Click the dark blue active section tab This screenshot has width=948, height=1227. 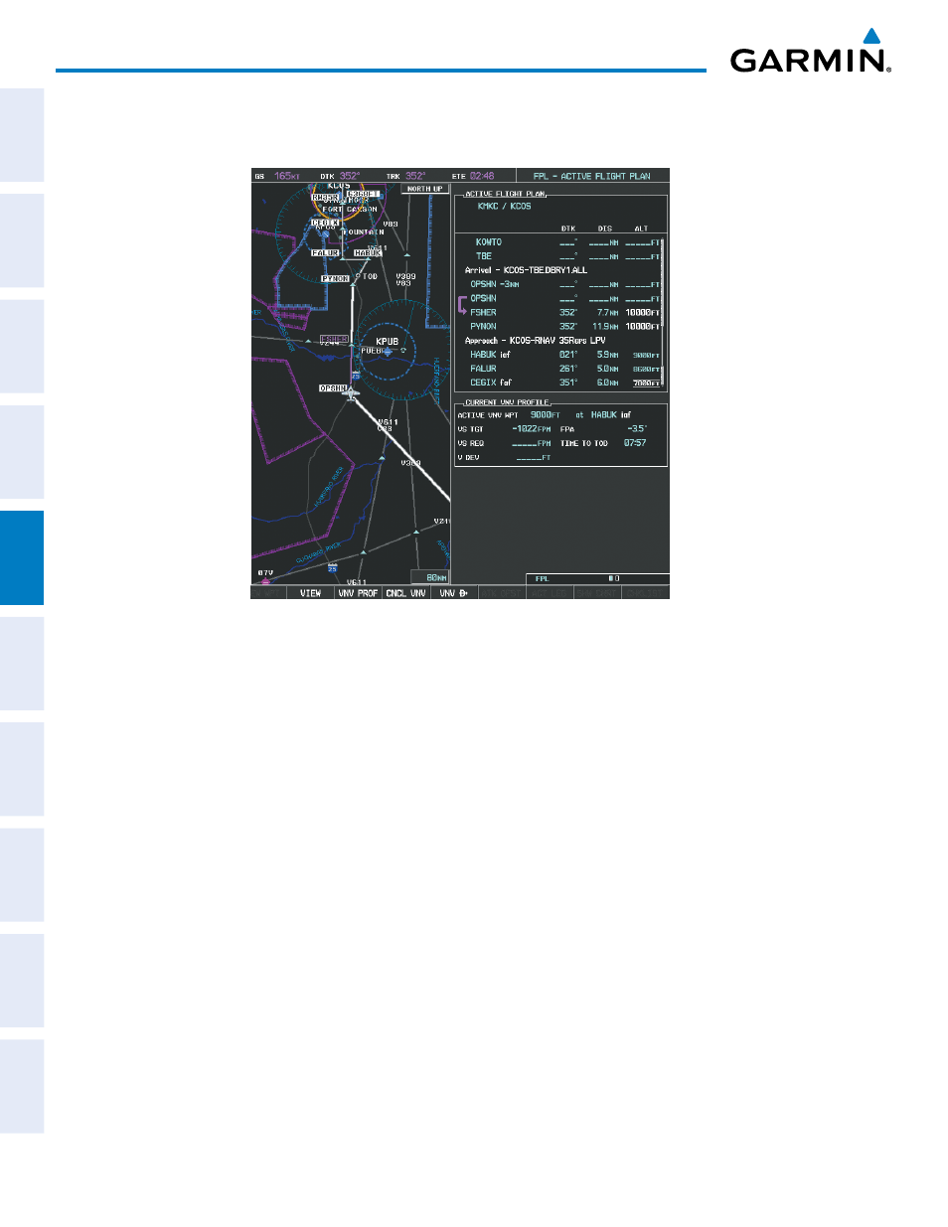[x=22, y=557]
